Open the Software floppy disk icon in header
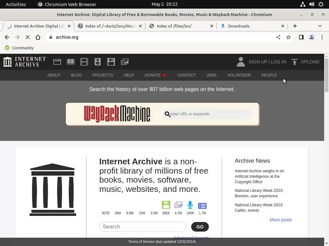Screen dimensions: 329x246 [111, 62]
